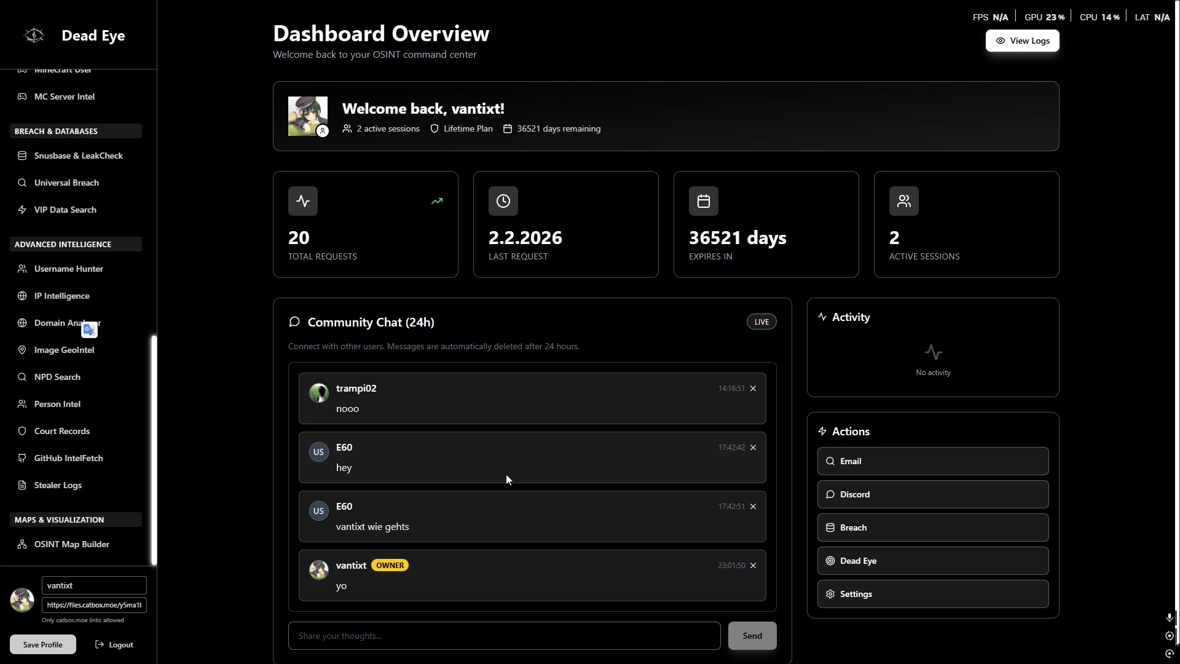
Task: Toggle the LIVE badge on Community Chat
Action: pyautogui.click(x=761, y=322)
